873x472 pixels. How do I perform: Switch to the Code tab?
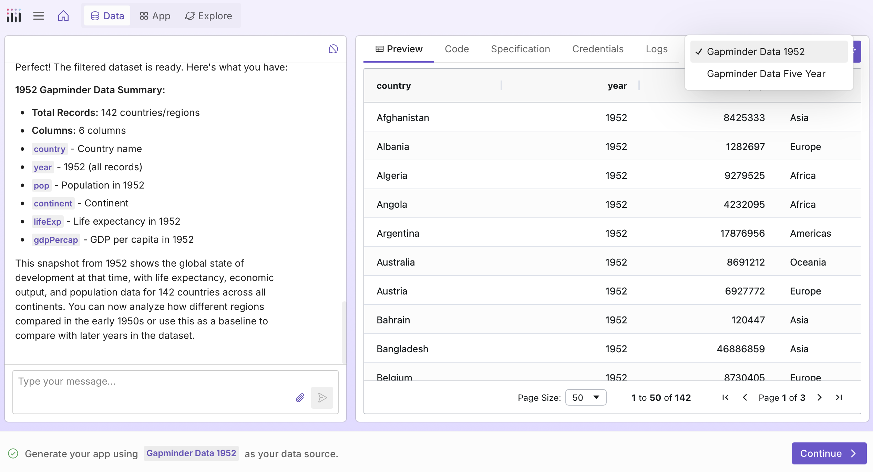457,49
